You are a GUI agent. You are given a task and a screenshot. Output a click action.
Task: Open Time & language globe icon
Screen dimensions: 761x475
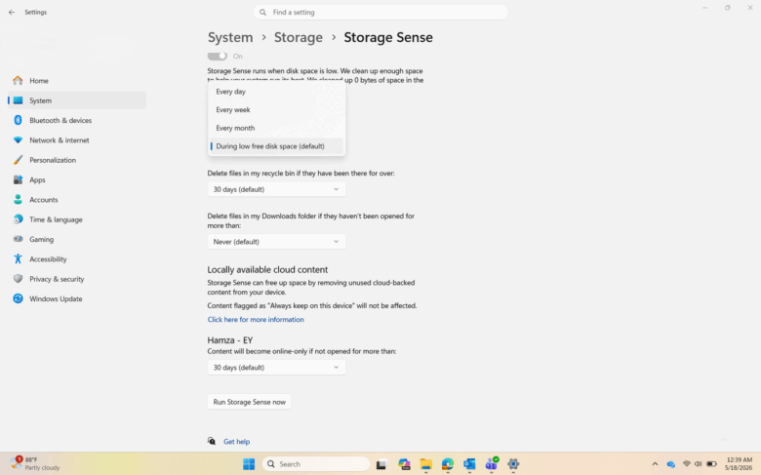pyautogui.click(x=18, y=219)
